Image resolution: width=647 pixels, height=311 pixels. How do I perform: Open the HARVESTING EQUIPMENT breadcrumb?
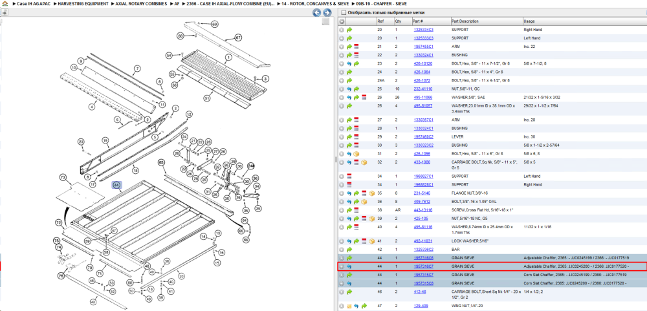coord(83,3)
